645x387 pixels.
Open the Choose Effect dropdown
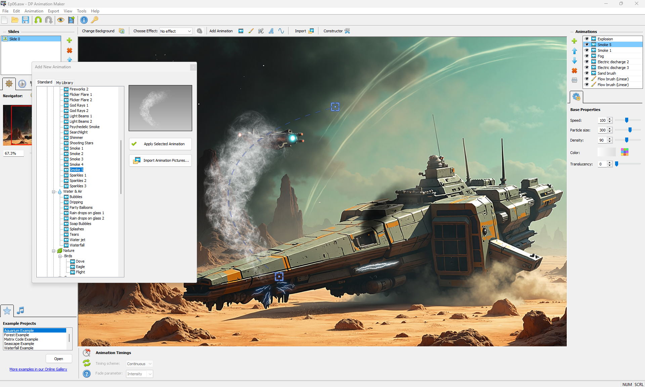pos(176,31)
